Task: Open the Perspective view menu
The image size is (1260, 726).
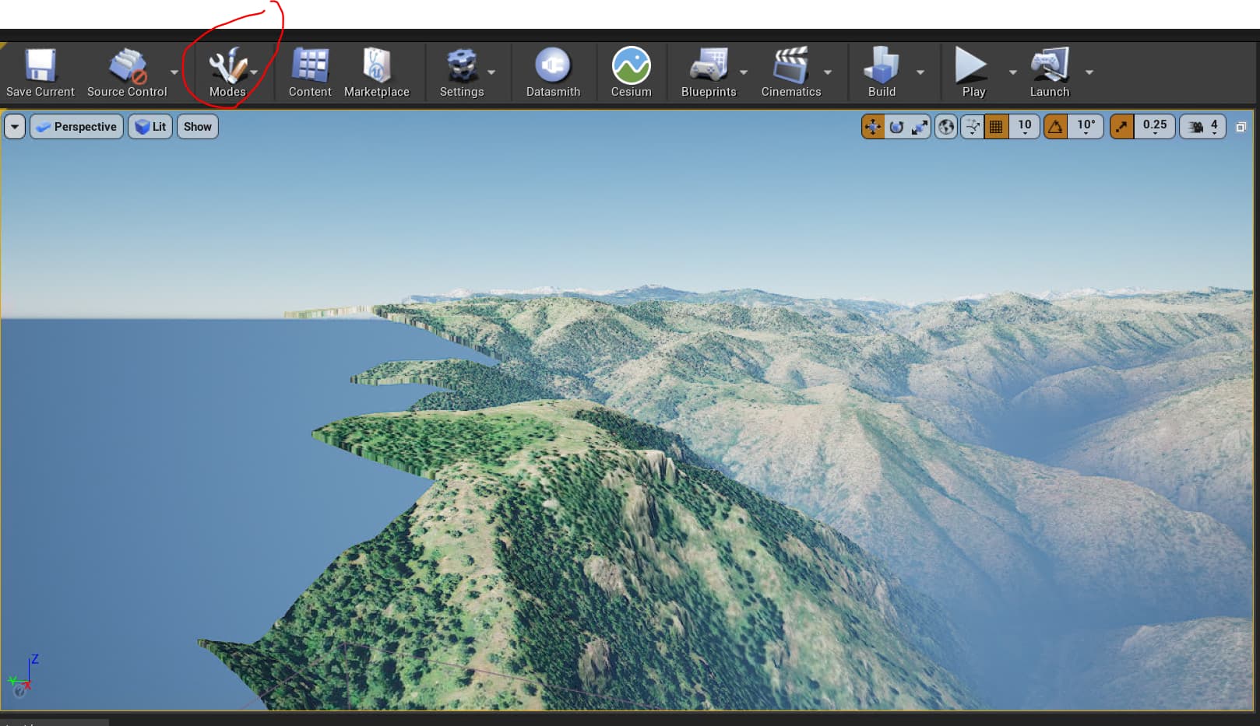Action: pos(76,127)
